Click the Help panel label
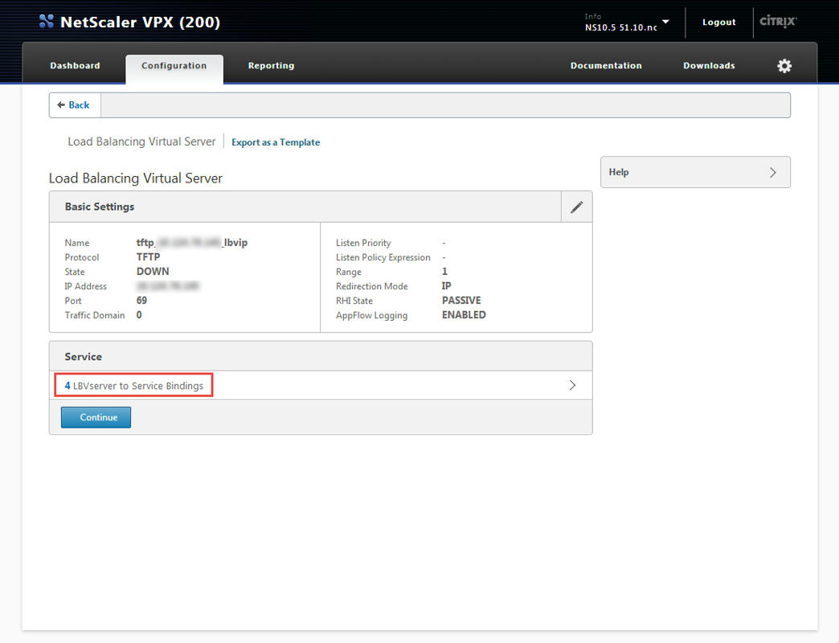Viewport: 839px width, 643px height. (619, 172)
